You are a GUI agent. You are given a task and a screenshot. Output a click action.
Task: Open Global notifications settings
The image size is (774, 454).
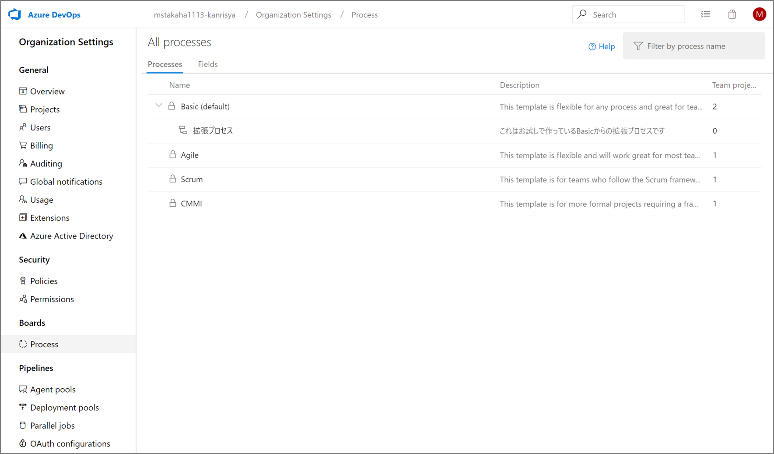point(66,181)
